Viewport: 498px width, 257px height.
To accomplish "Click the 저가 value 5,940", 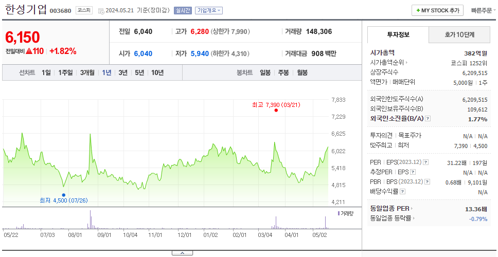I will click(200, 53).
